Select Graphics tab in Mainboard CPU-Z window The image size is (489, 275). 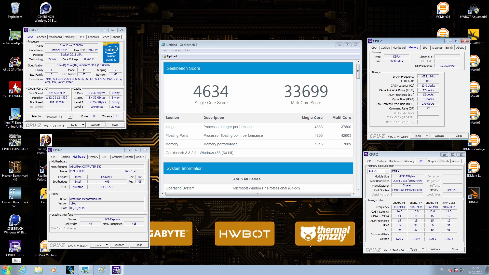pos(117,157)
